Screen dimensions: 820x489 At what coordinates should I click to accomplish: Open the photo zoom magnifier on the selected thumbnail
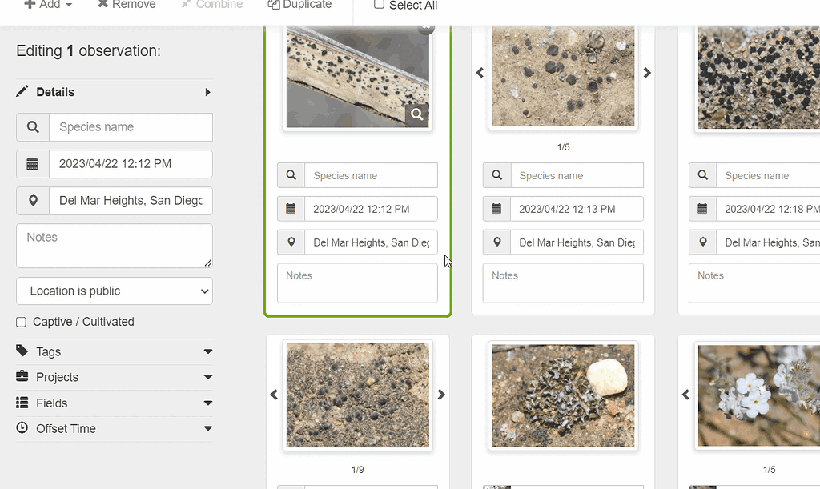(416, 114)
